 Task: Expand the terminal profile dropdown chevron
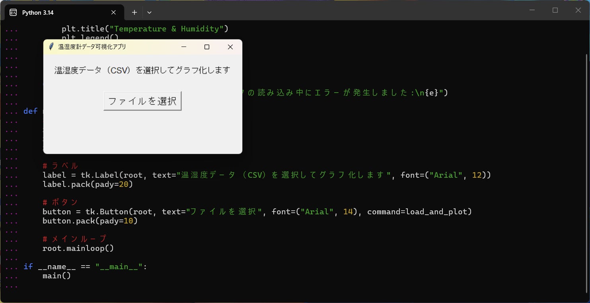[x=149, y=13]
